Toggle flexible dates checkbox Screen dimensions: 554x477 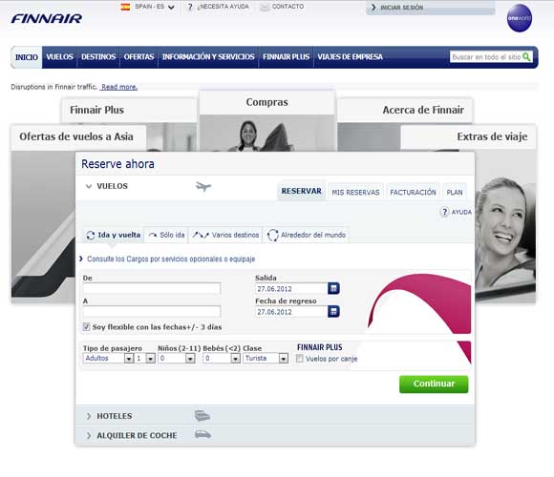(86, 326)
